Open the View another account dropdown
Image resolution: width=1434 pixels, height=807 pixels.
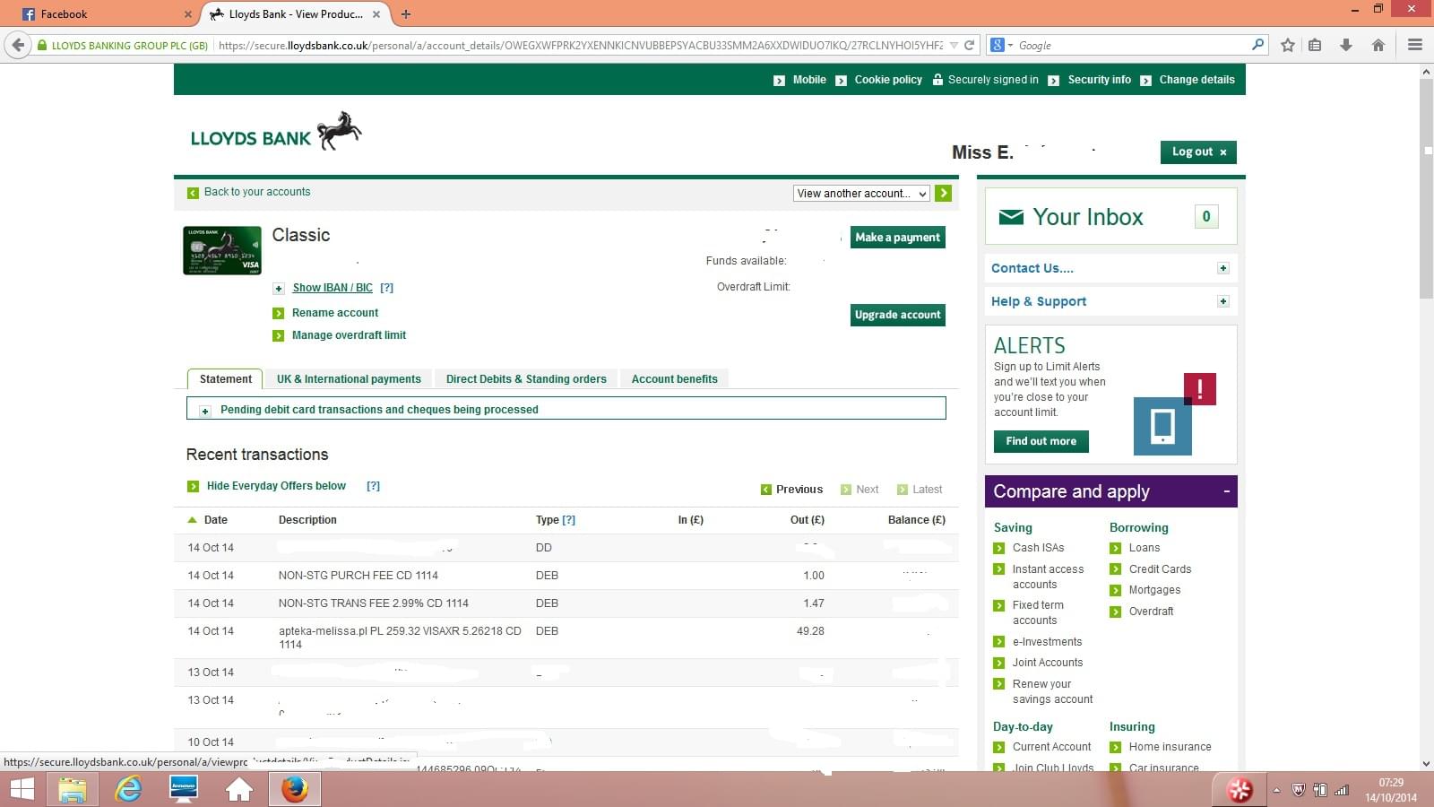(861, 193)
